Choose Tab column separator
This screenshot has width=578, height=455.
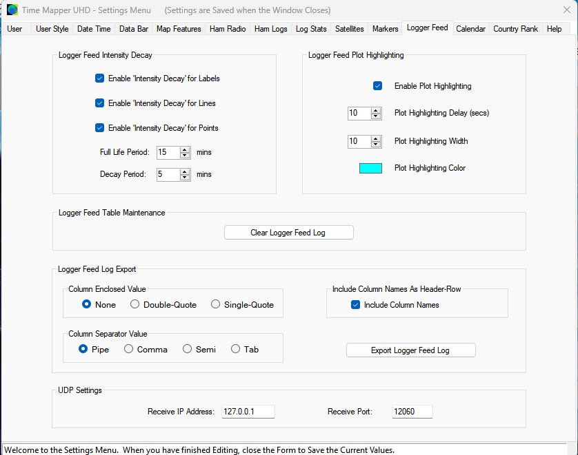(236, 349)
